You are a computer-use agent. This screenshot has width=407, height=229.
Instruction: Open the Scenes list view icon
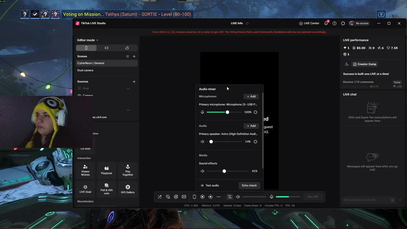click(x=127, y=56)
